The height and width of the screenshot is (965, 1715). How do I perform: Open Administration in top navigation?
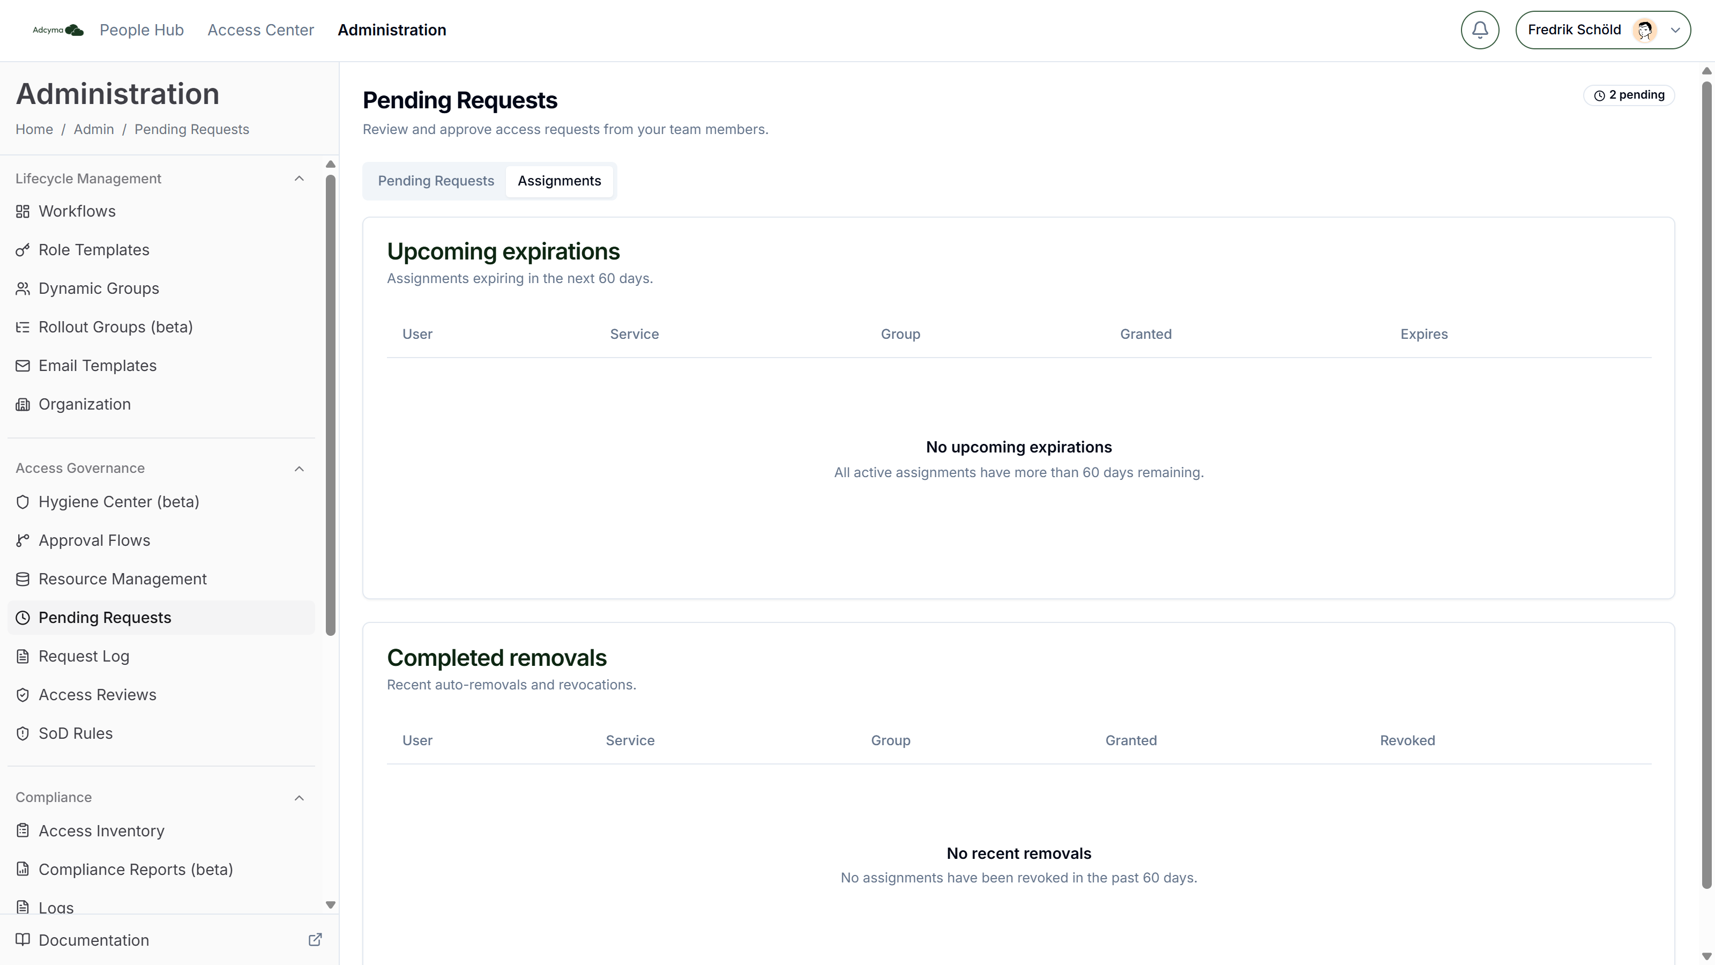pos(391,30)
